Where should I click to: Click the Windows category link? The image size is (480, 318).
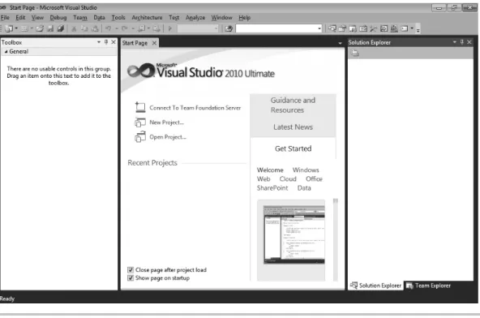(306, 170)
